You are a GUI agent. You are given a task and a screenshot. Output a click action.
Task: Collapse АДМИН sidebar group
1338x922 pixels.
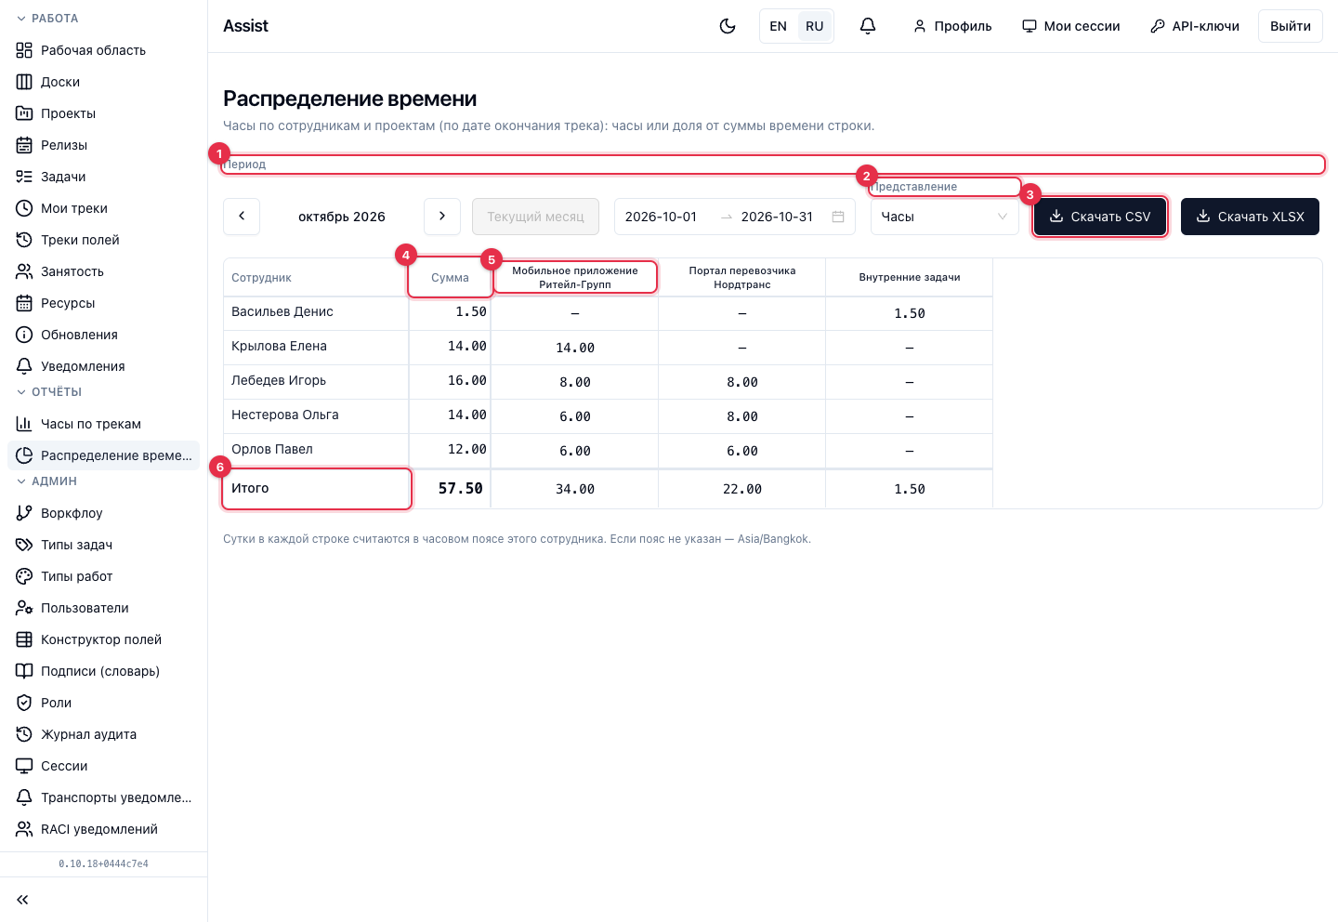click(x=46, y=481)
